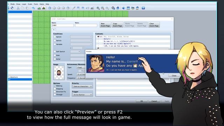Open the Draw menu
The width and height of the screenshot is (224, 126).
(18, 4)
